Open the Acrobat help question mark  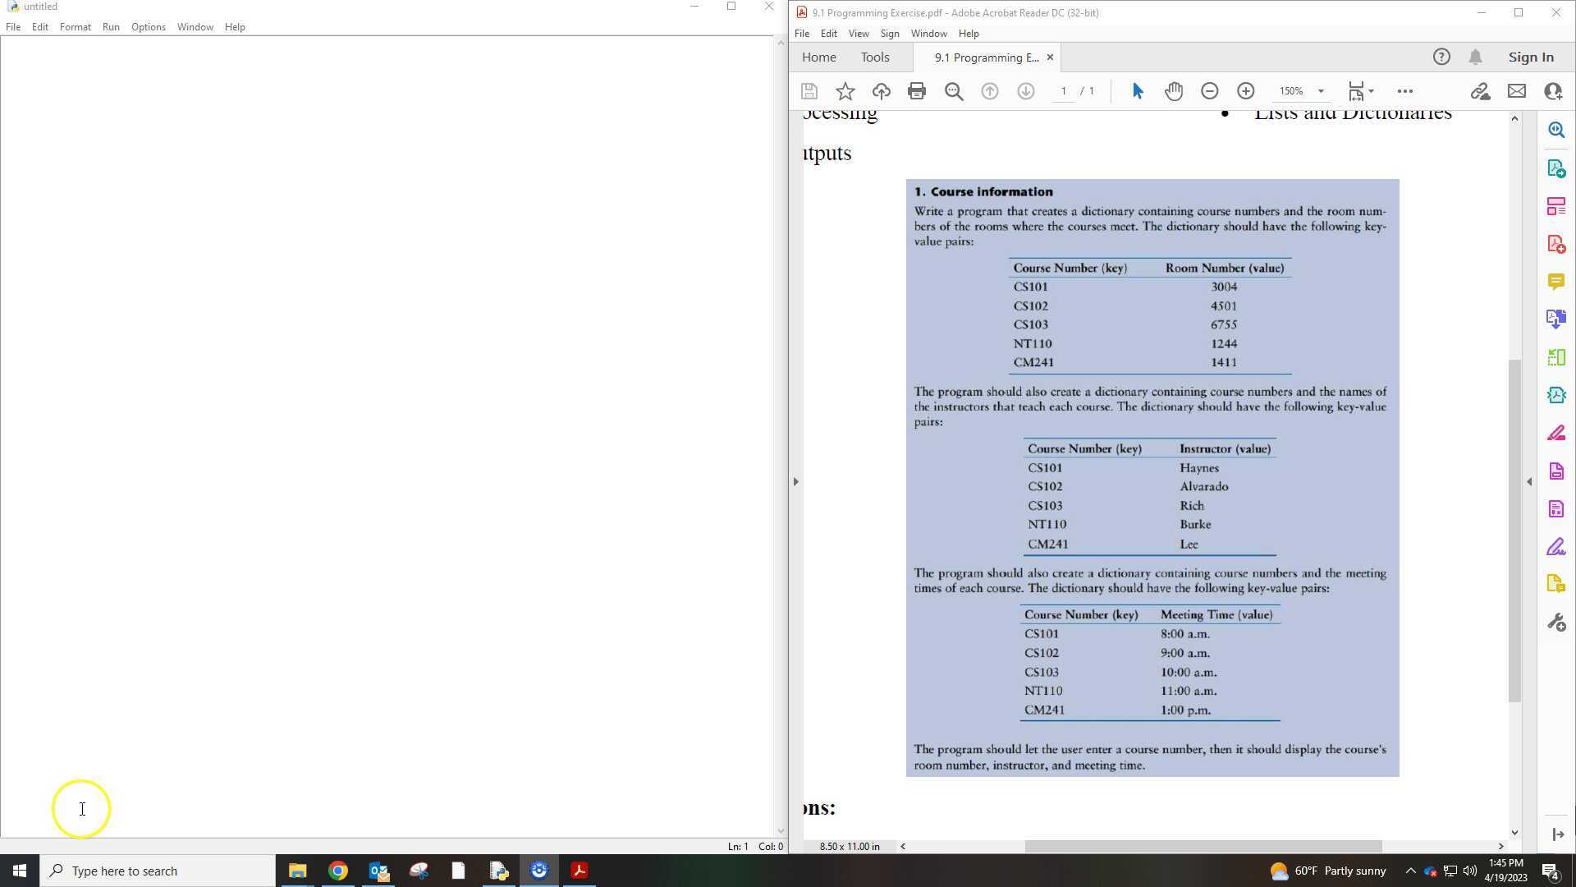coord(1442,57)
